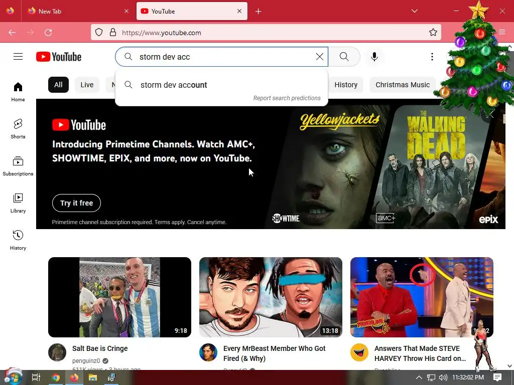
Task: Launch Chrome from the taskbar
Action: pos(56,377)
